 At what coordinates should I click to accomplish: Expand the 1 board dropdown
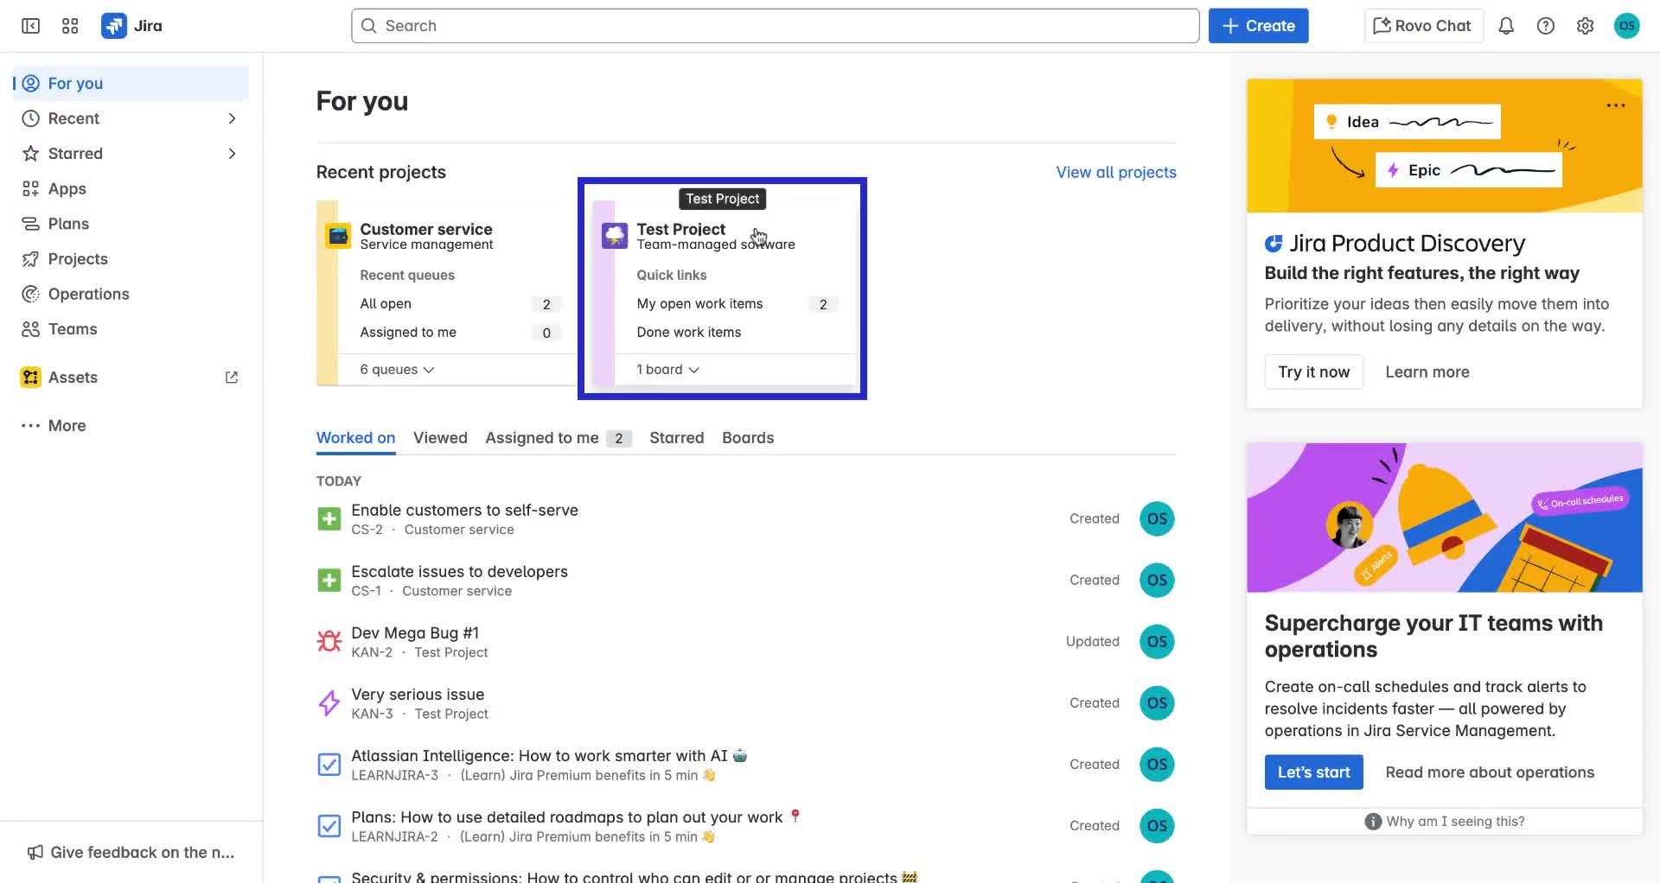pos(667,370)
